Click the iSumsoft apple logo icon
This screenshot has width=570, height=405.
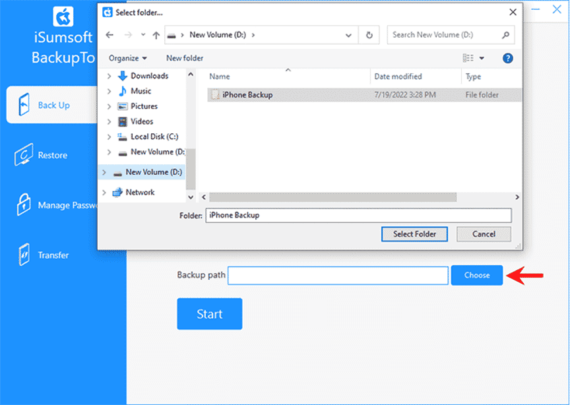pos(63,16)
